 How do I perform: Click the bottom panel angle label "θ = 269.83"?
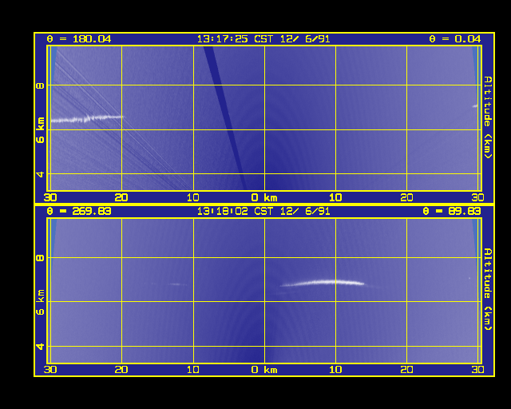click(x=79, y=211)
